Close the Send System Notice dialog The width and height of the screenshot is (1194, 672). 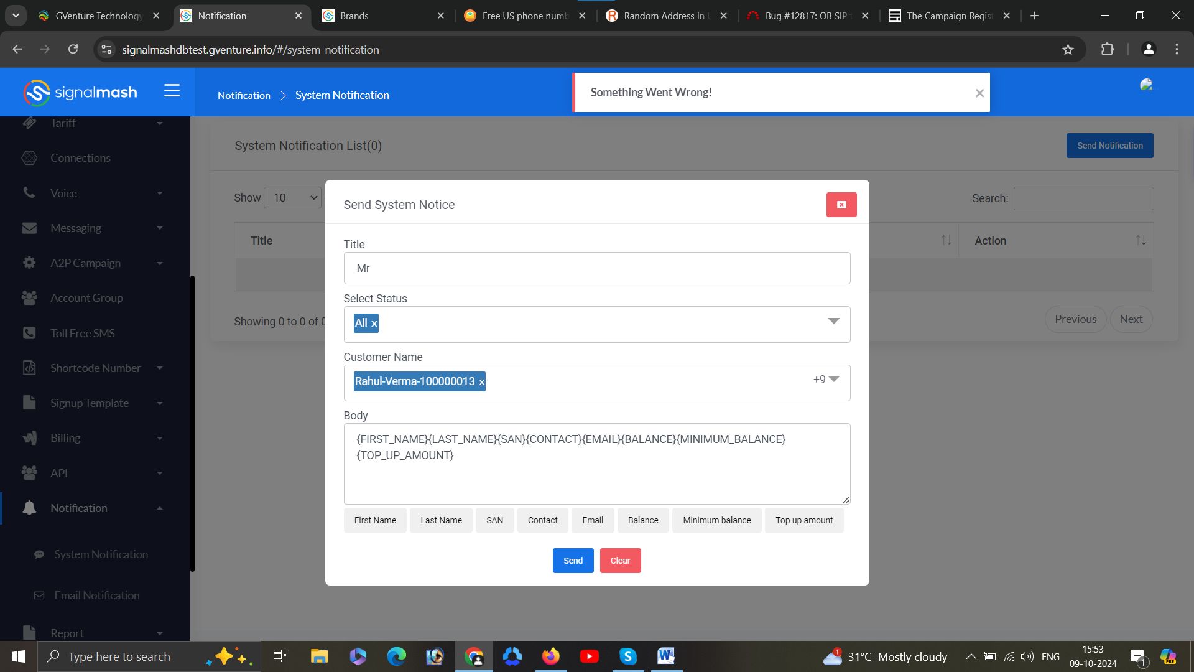pyautogui.click(x=841, y=205)
